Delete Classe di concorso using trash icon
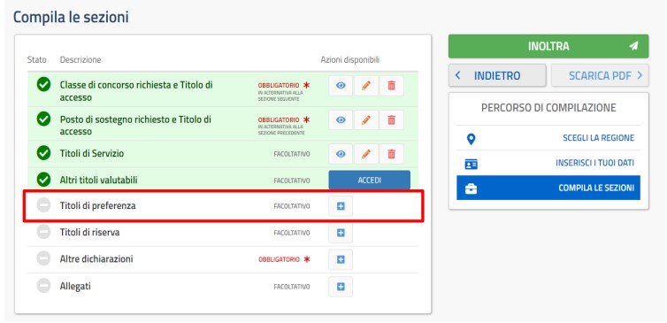This screenshot has height=323, width=667. (x=391, y=86)
